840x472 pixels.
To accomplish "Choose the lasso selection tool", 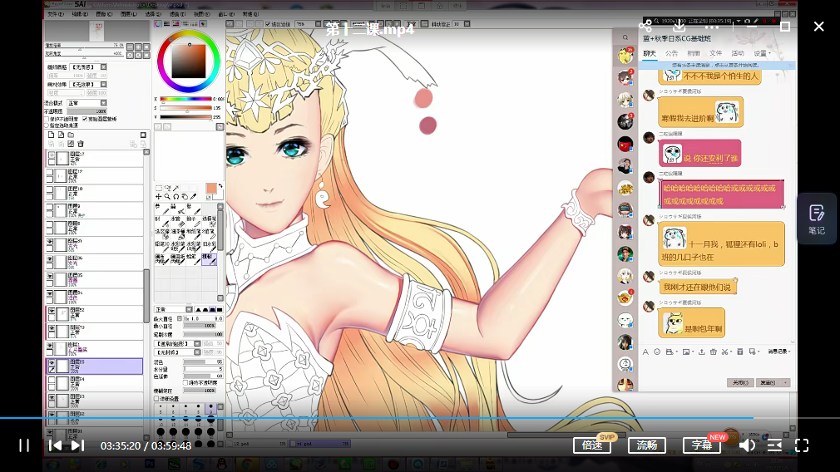I will coord(167,189).
